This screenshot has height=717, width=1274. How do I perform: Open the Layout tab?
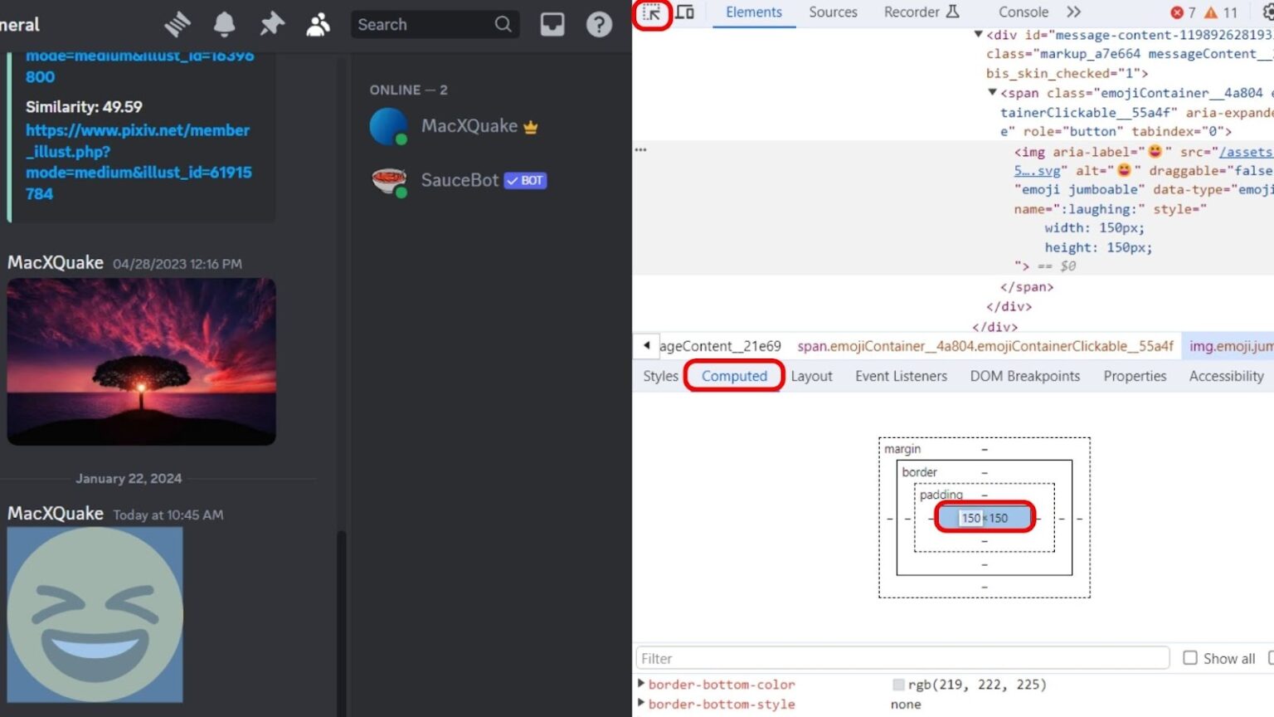pos(811,376)
